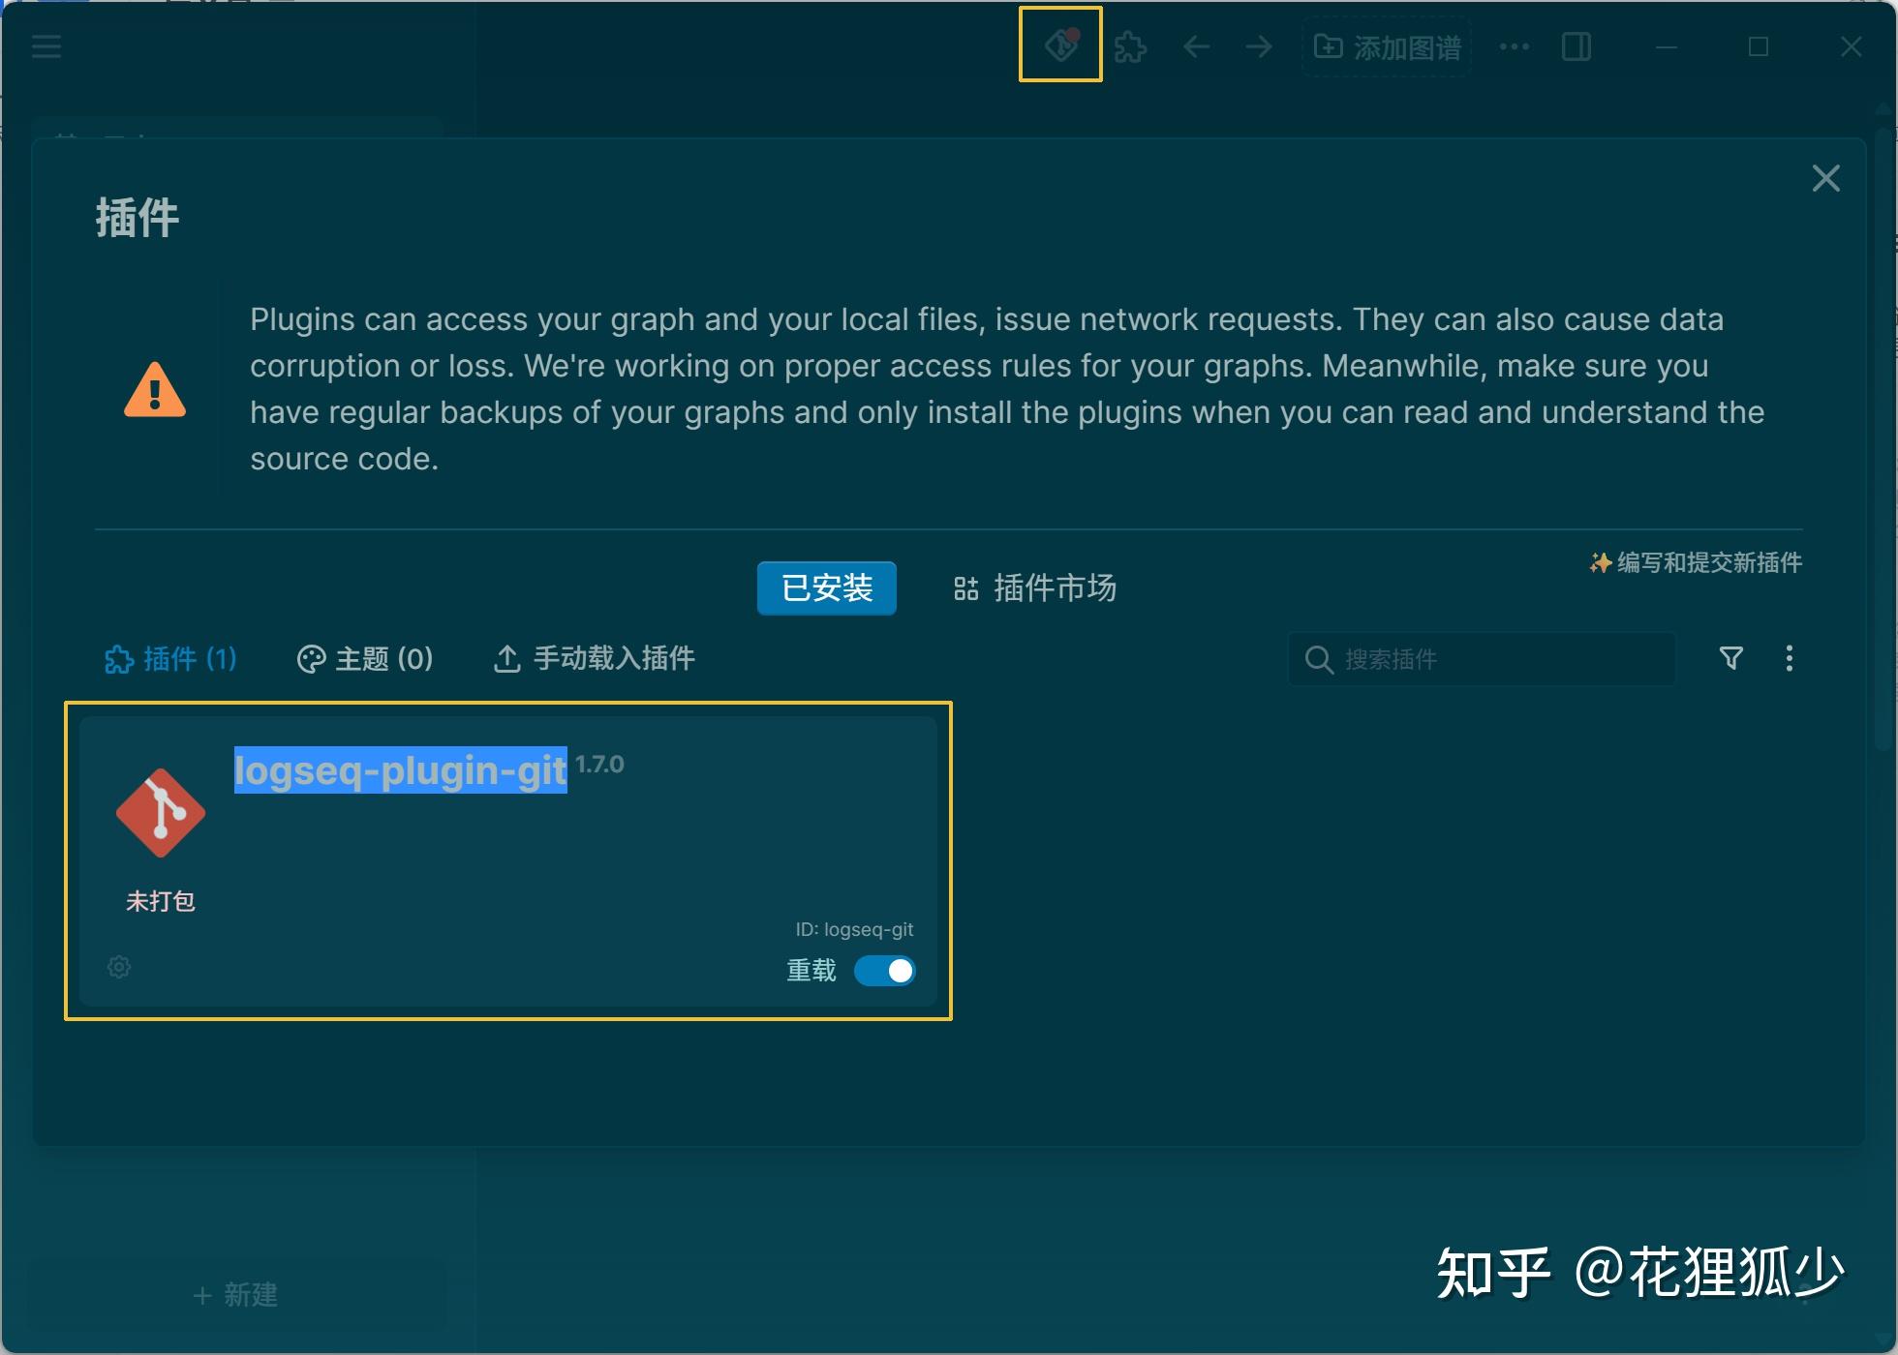This screenshot has height=1355, width=1898.
Task: Select the 已安装 installed plugins view
Action: tap(826, 587)
